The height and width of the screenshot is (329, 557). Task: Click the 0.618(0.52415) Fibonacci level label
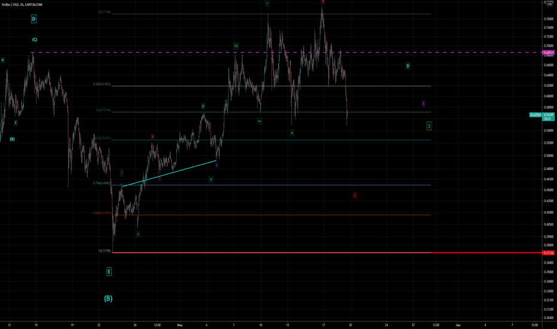click(103, 138)
